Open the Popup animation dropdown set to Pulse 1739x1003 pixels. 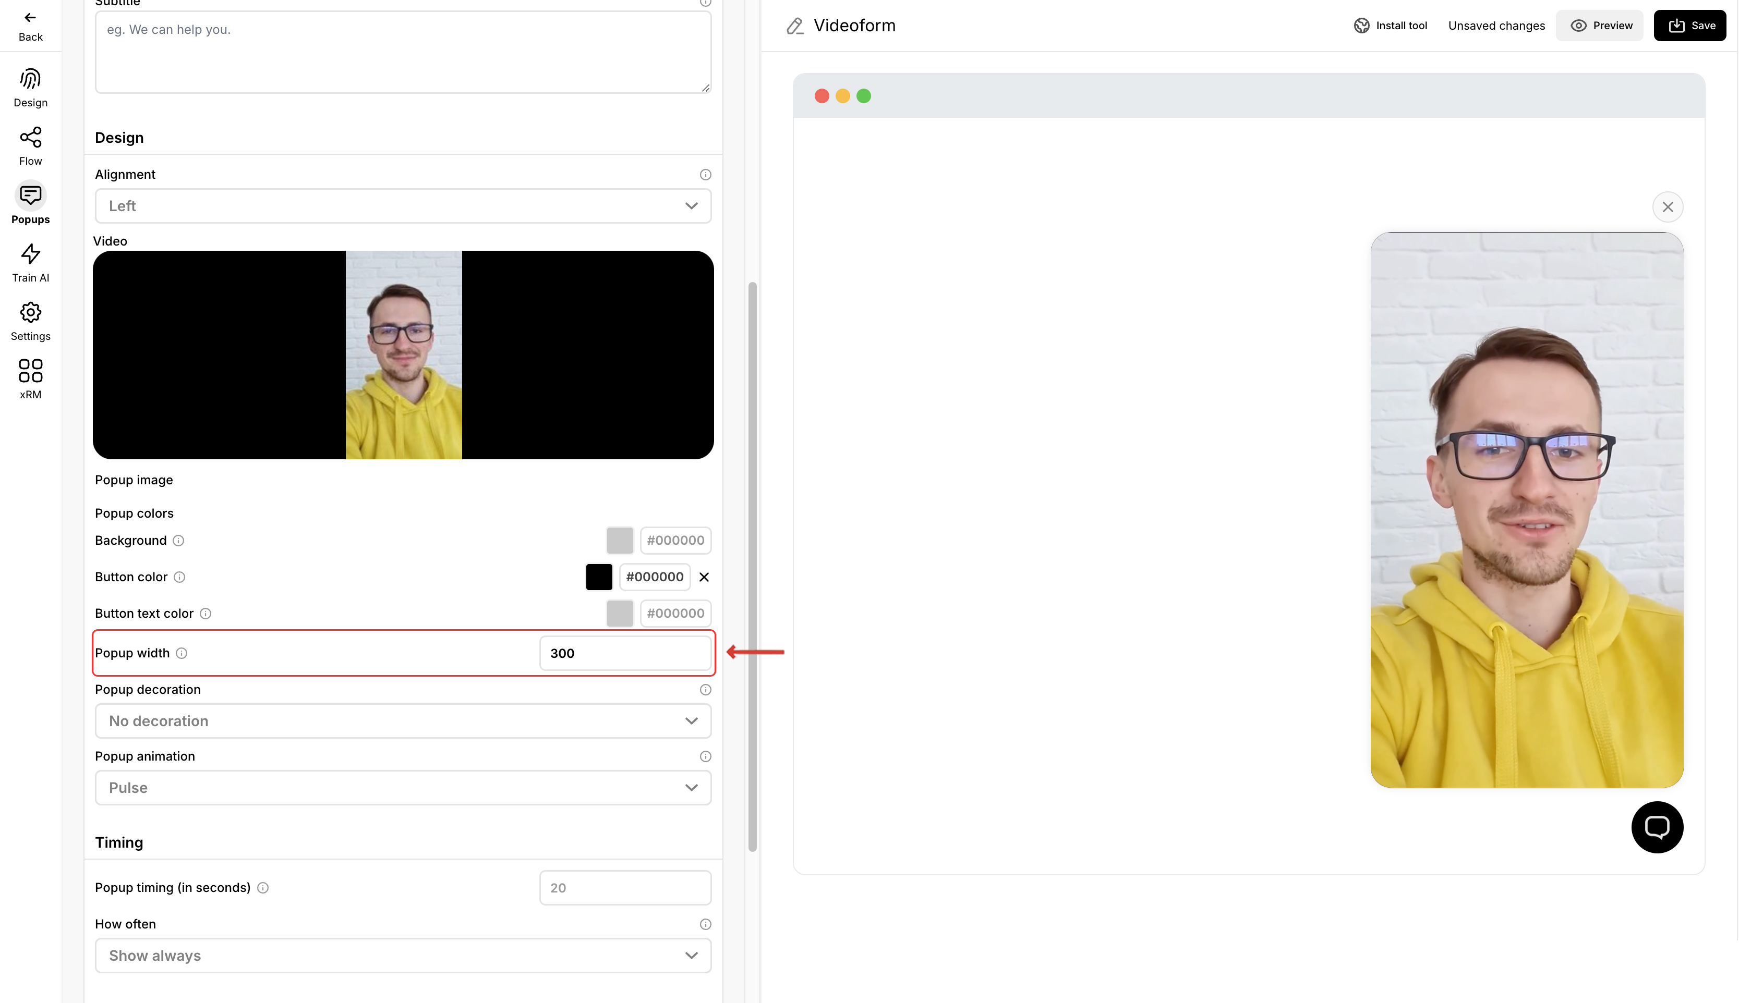pos(403,788)
